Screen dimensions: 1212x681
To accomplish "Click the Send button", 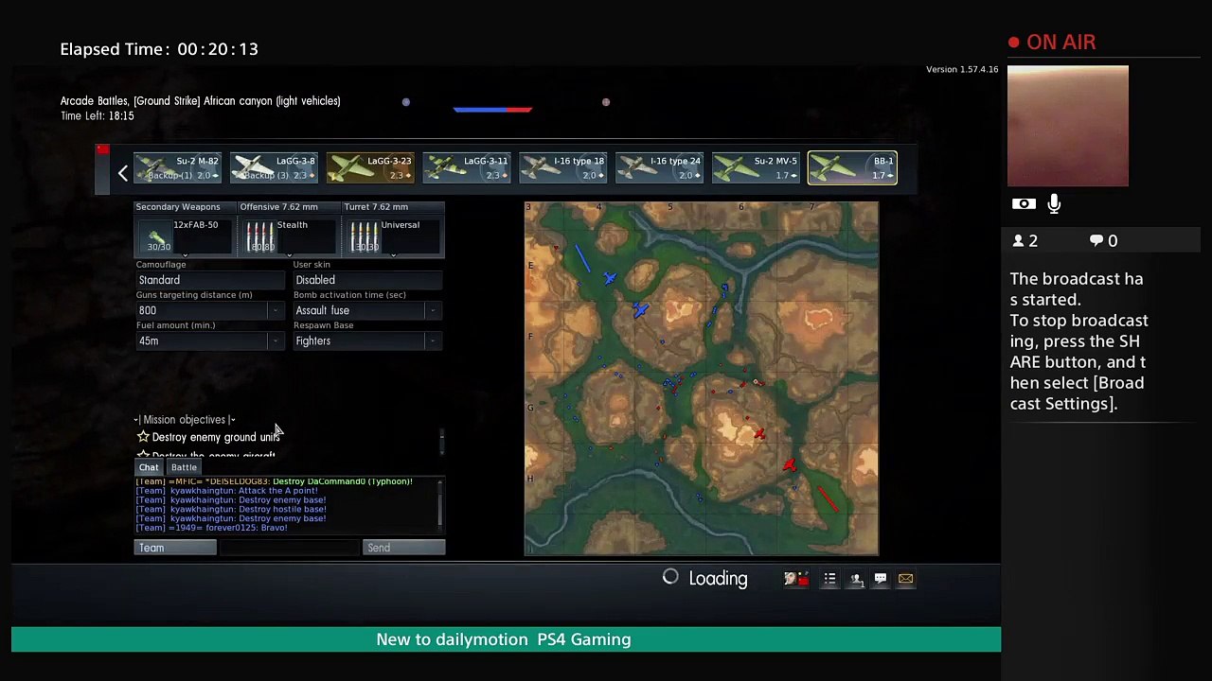I will pos(404,548).
